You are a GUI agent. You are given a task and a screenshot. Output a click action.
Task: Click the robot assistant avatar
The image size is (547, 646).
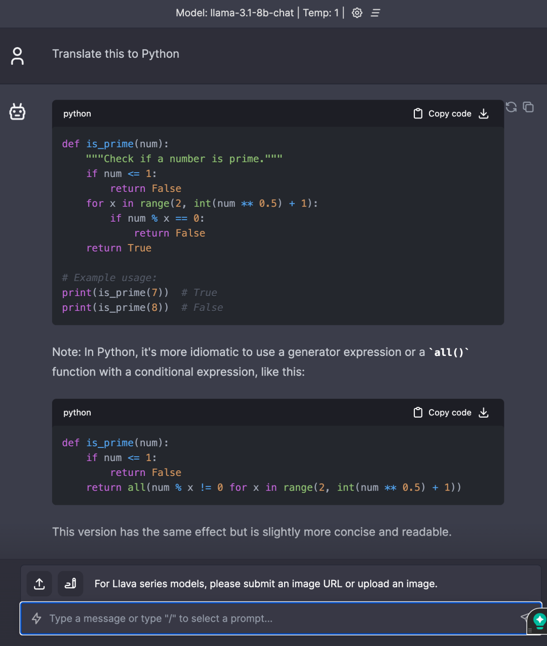[17, 111]
